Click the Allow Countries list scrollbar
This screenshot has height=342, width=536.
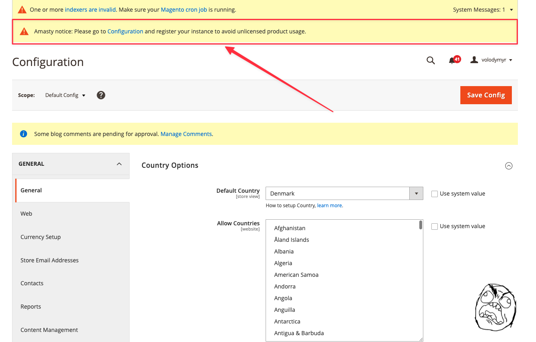click(421, 225)
